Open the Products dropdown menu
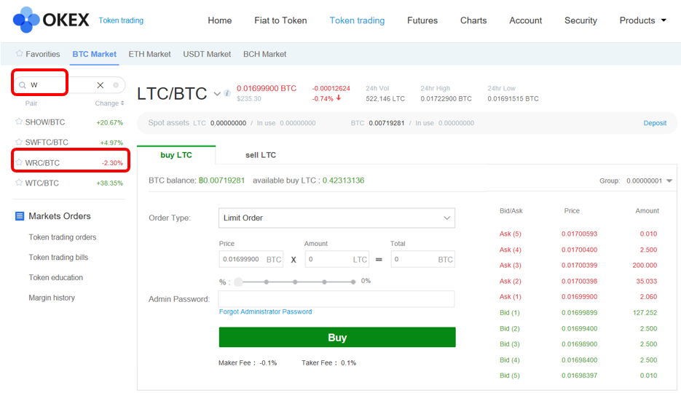Viewport: 681px width, 393px height. coord(642,20)
